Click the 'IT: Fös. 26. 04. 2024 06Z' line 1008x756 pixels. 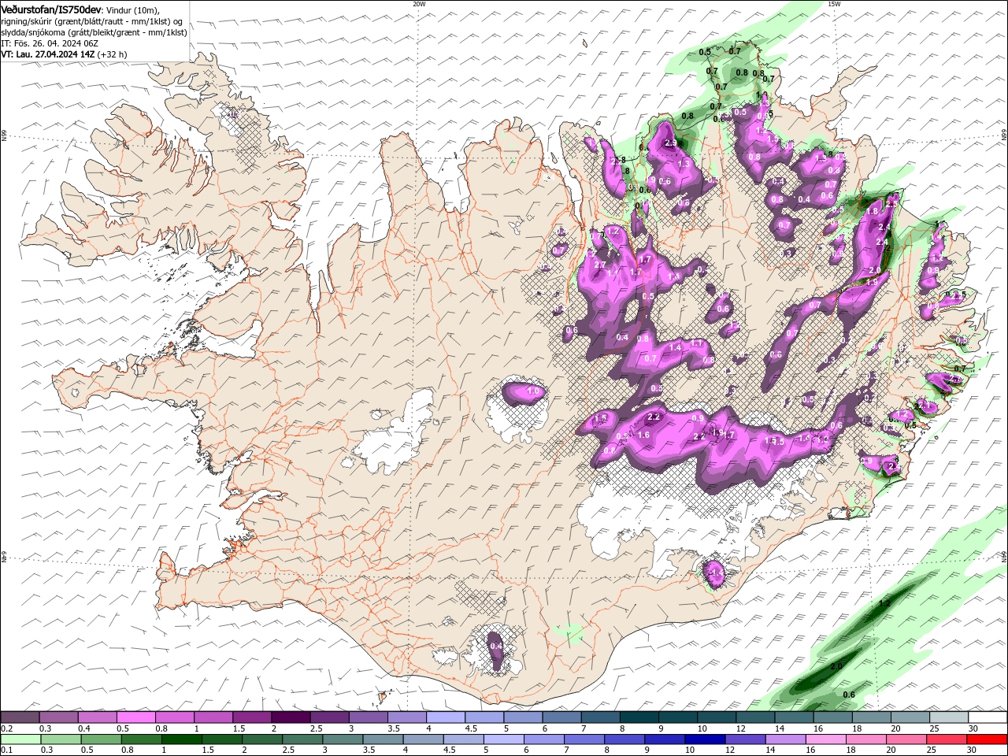click(49, 43)
